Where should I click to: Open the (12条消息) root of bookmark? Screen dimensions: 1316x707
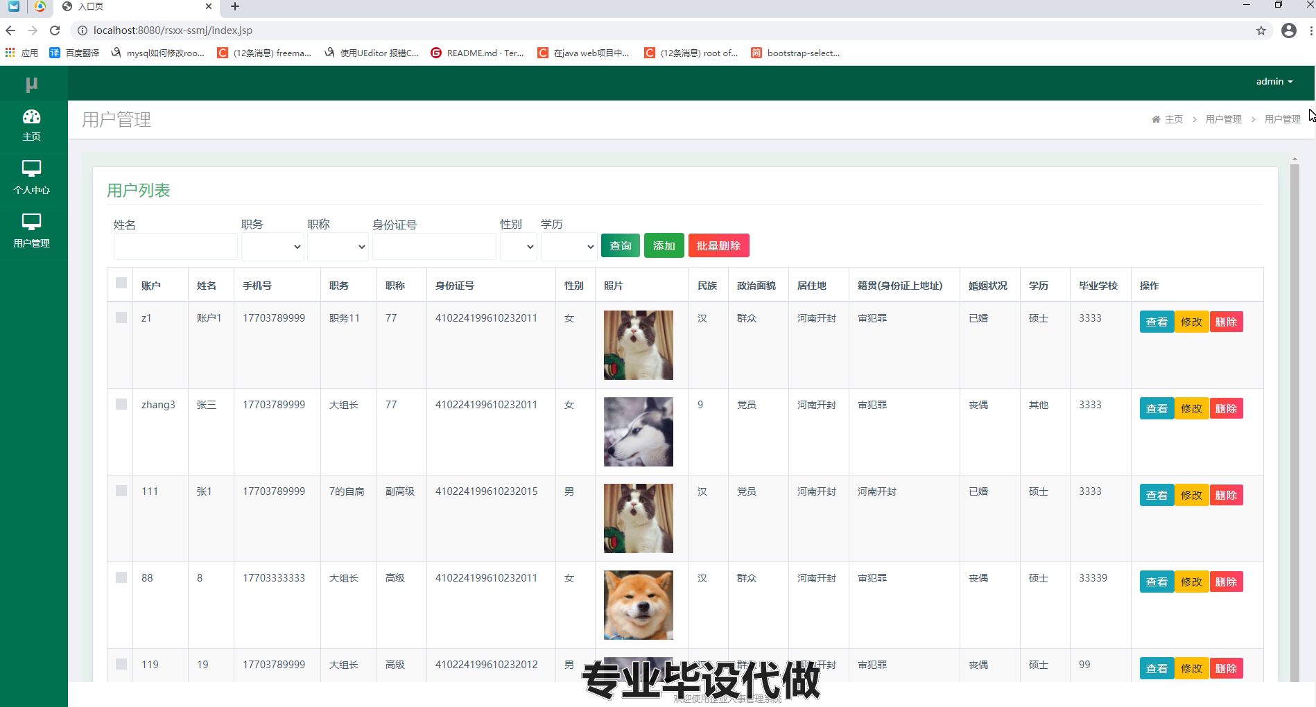pyautogui.click(x=691, y=53)
